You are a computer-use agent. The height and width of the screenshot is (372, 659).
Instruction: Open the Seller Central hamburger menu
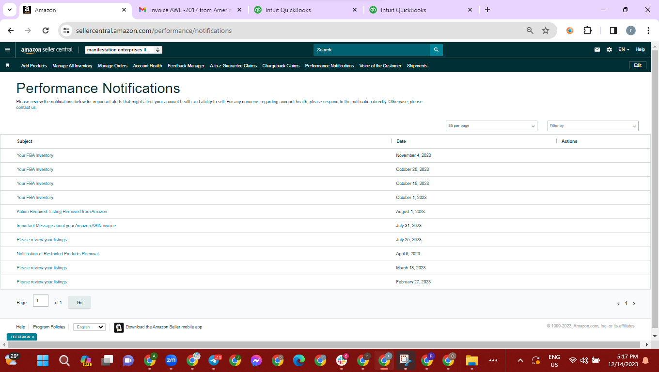coord(7,49)
